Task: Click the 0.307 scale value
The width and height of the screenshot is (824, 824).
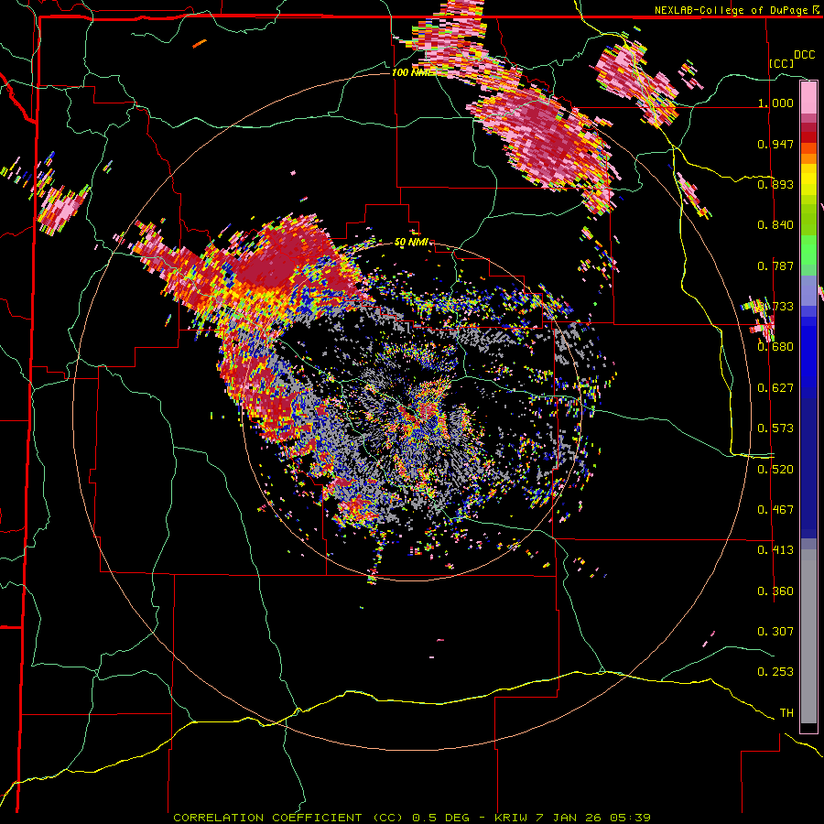Action: pyautogui.click(x=775, y=631)
